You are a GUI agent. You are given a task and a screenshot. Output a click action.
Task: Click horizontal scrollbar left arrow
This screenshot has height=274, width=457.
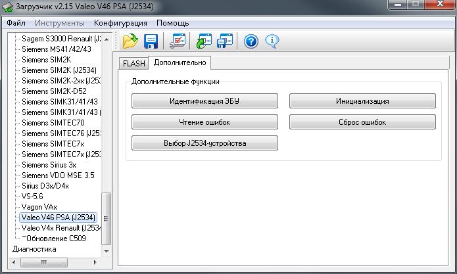(x=14, y=262)
